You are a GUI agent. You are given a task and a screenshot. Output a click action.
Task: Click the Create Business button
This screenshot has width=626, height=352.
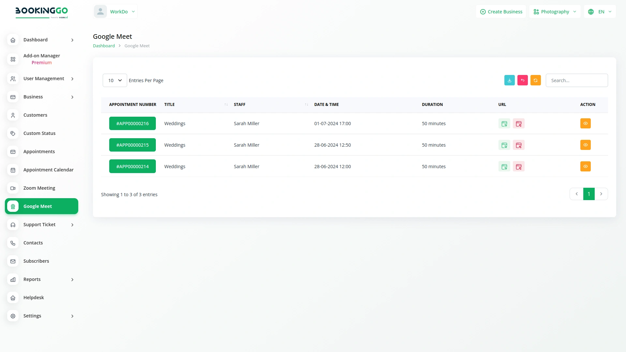[501, 11]
